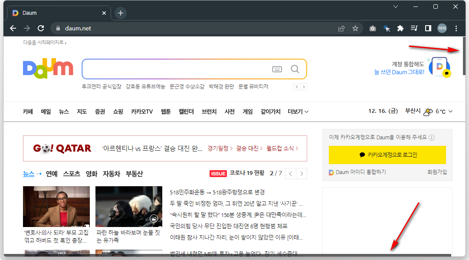Click the '다음을 시작페이지로' link
The image size is (469, 260).
point(45,43)
